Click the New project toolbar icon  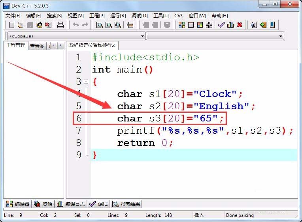(x=254, y=25)
